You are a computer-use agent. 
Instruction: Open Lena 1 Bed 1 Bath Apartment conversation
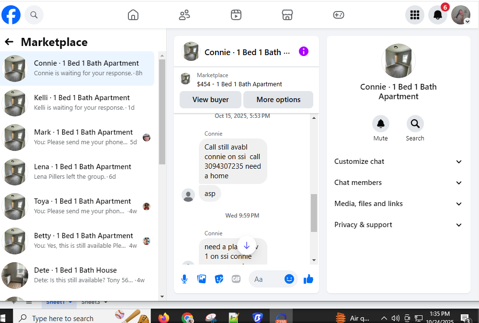pos(77,172)
